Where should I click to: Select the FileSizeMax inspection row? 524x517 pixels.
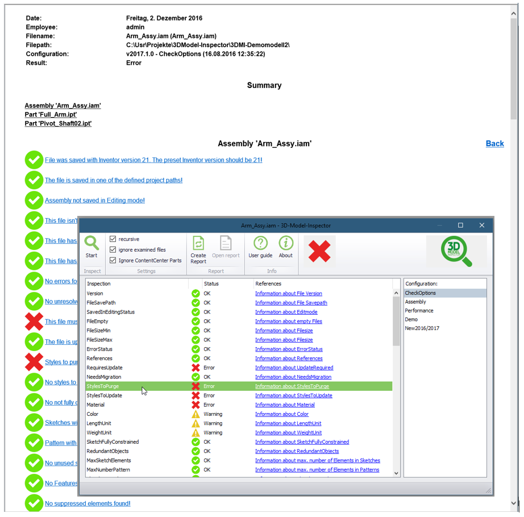tap(239, 340)
